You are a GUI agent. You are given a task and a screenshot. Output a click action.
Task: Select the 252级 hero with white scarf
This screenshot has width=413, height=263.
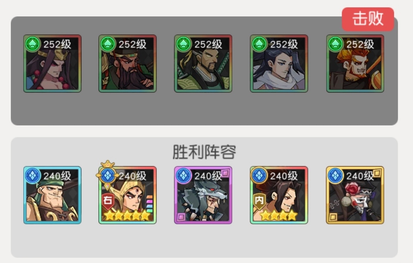[279, 63]
